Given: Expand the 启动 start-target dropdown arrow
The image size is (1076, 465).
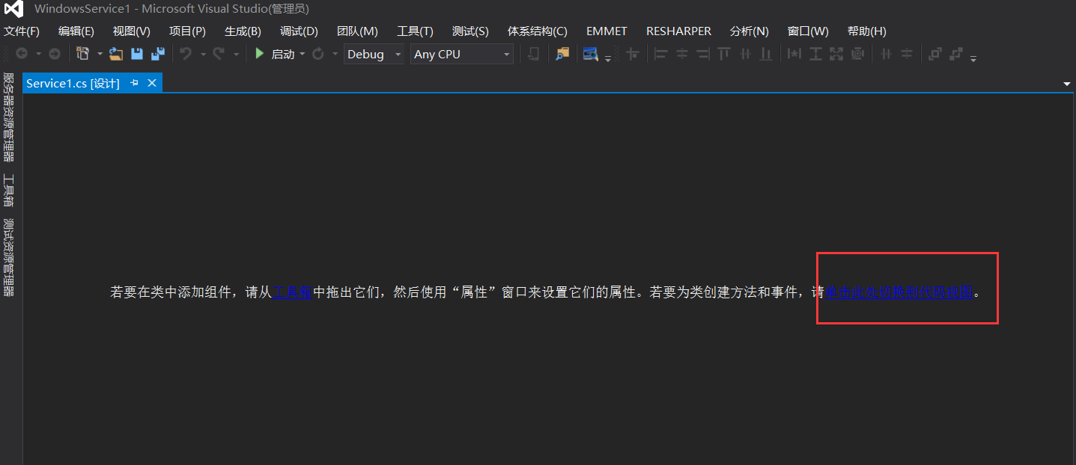Looking at the screenshot, I should coord(303,54).
